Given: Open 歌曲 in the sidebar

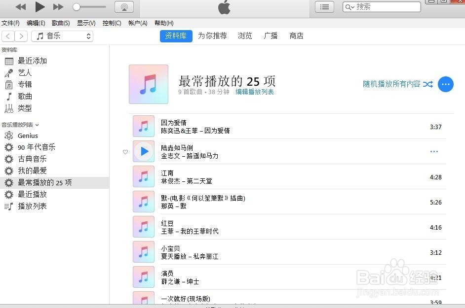Looking at the screenshot, I should (x=25, y=97).
